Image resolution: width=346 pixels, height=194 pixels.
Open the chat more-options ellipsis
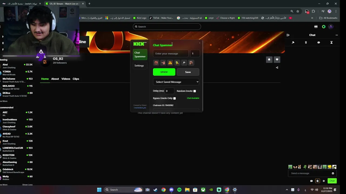337,35
